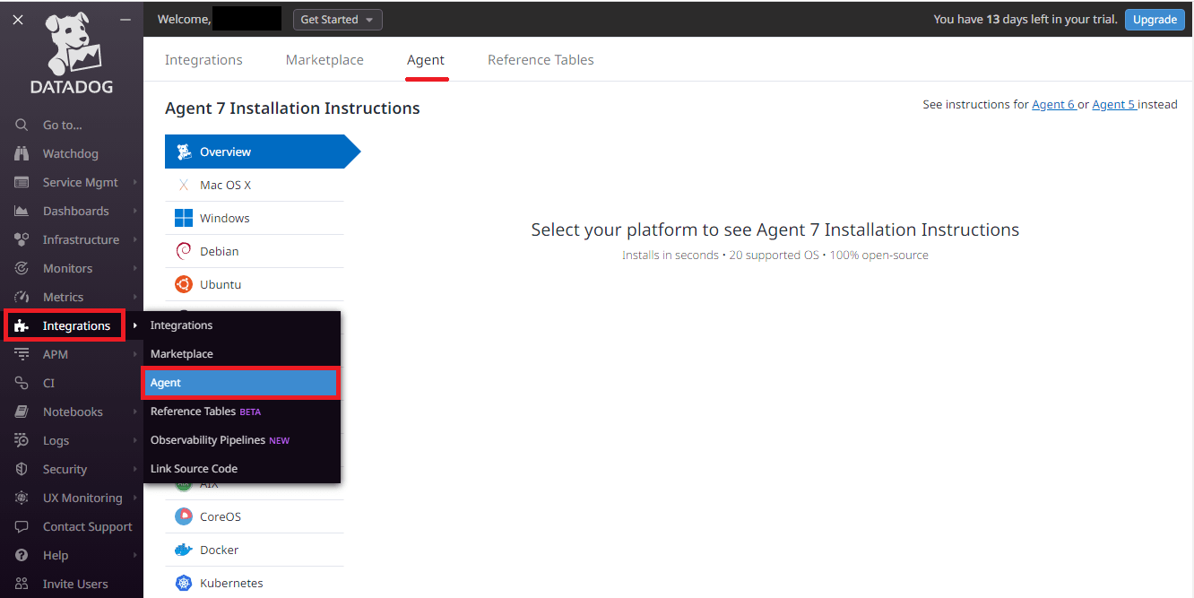The height and width of the screenshot is (598, 1194).
Task: Click the Upgrade button
Action: [x=1155, y=20]
